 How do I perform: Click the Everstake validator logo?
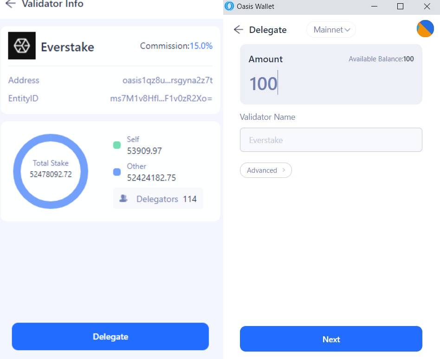click(22, 46)
